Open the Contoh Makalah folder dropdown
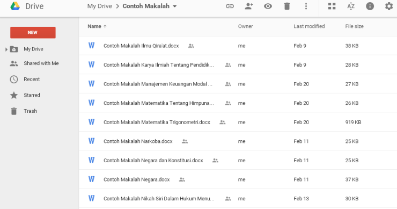The width and height of the screenshot is (397, 209). coord(175,6)
